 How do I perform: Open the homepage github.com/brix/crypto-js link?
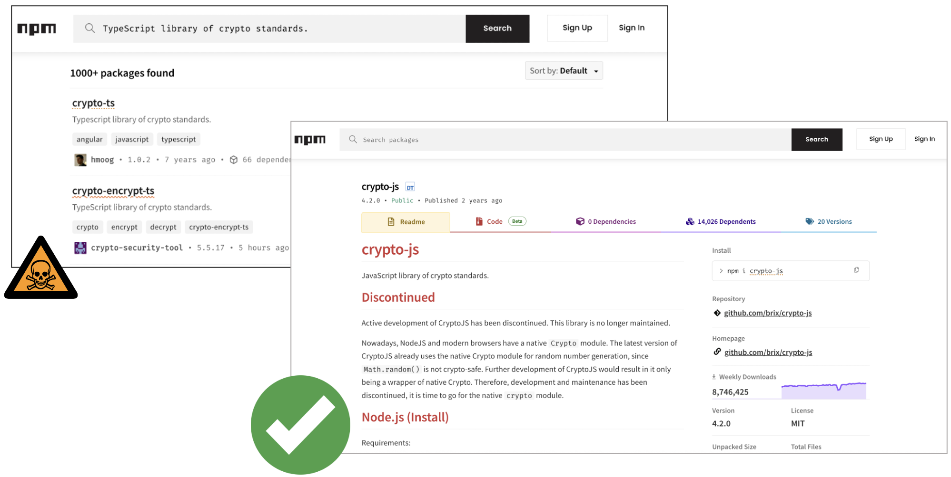(768, 352)
